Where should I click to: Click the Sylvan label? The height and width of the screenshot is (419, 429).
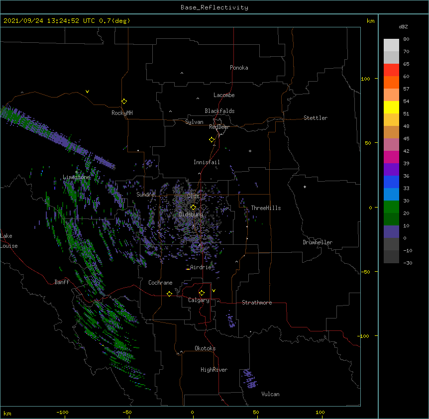click(194, 122)
